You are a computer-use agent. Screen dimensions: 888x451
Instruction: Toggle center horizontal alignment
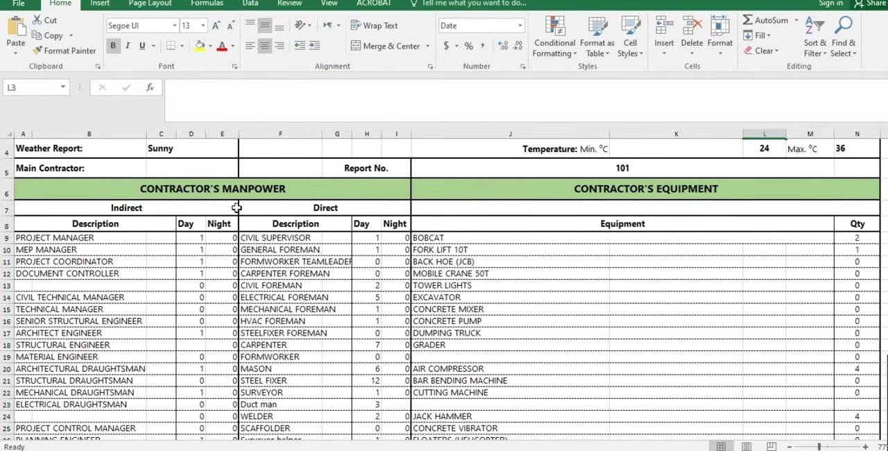coord(264,46)
